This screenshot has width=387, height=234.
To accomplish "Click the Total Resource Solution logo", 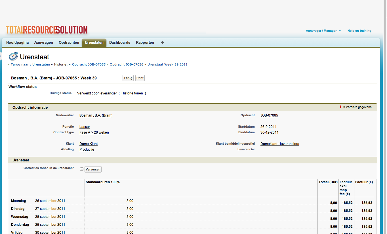I will (x=47, y=30).
